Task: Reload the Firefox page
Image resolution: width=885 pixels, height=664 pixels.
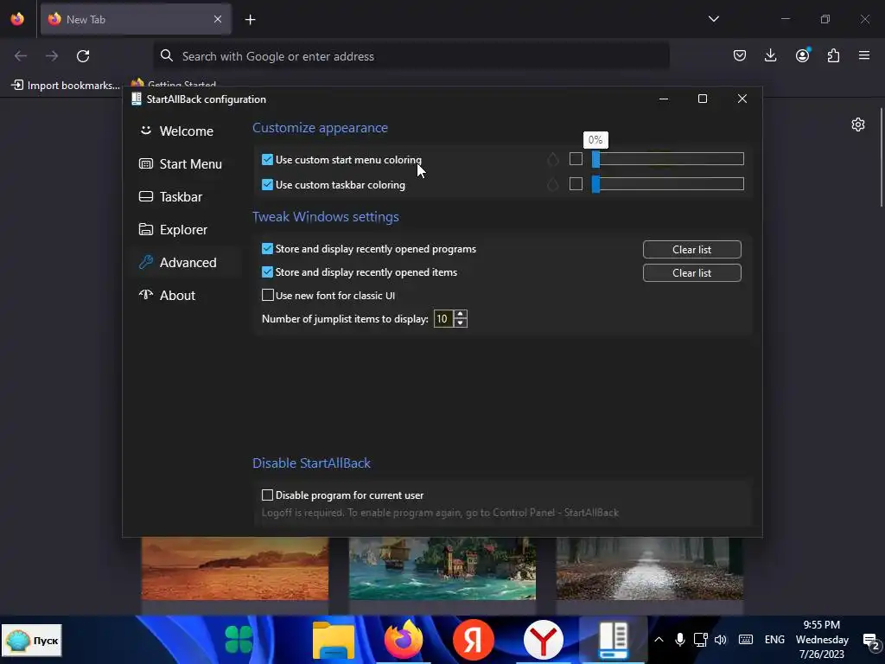Action: [x=83, y=56]
